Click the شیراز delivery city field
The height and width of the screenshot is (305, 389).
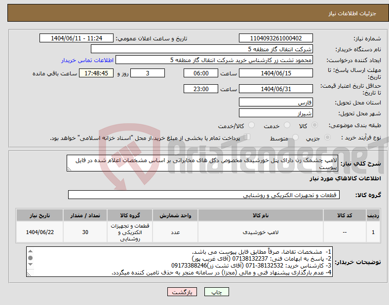(x=275, y=113)
